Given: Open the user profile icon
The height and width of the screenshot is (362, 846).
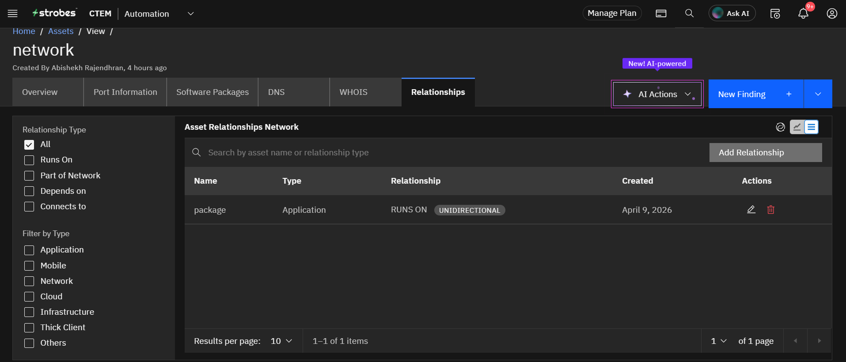Looking at the screenshot, I should click(831, 14).
